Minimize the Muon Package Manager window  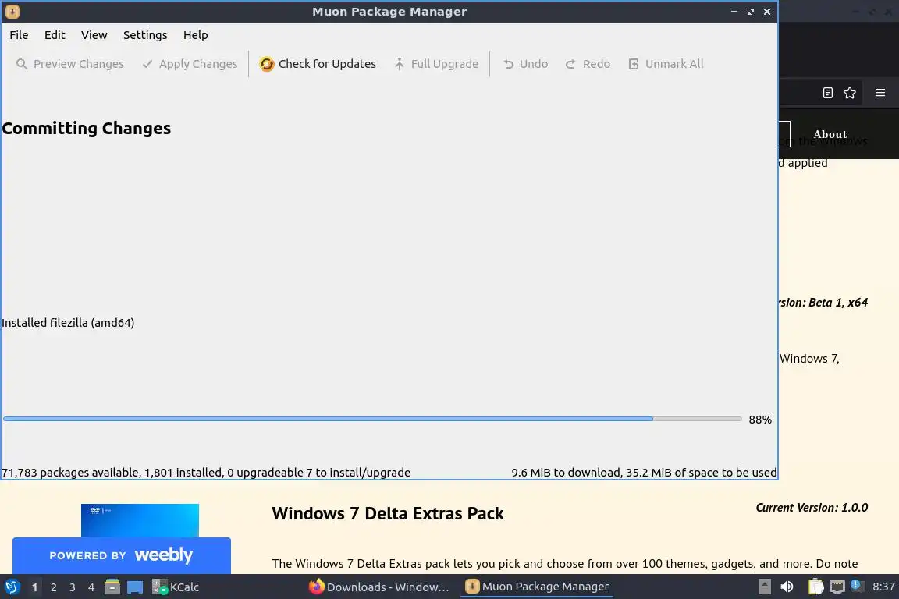[x=734, y=12]
